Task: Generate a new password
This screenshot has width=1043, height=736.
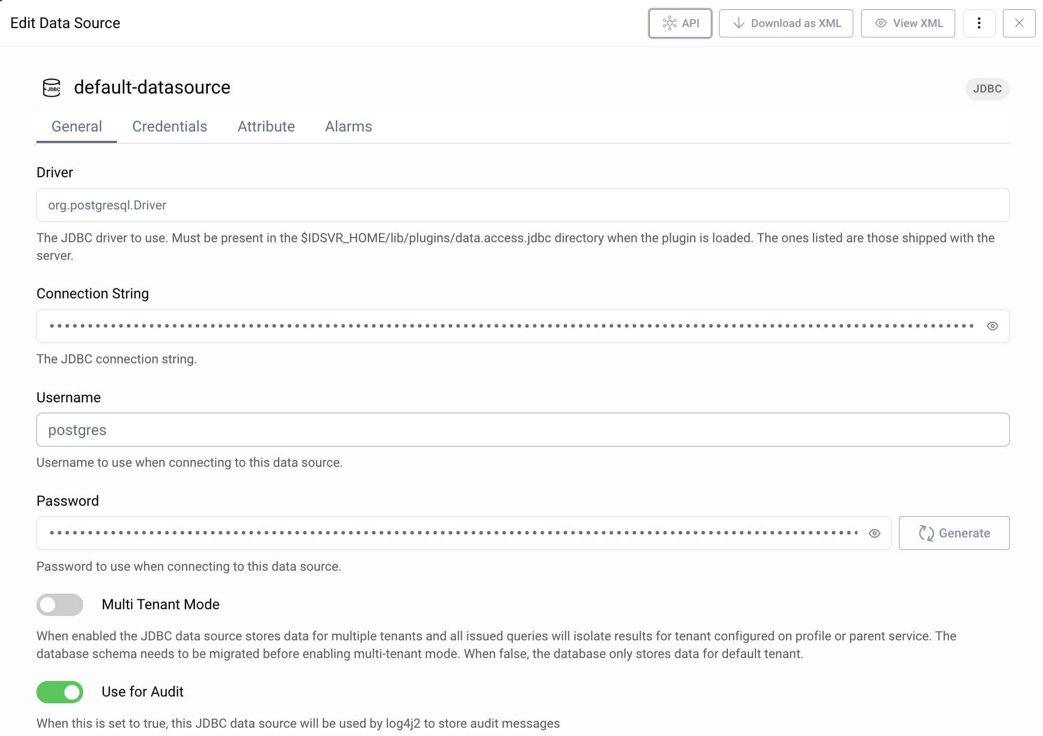Action: click(954, 533)
